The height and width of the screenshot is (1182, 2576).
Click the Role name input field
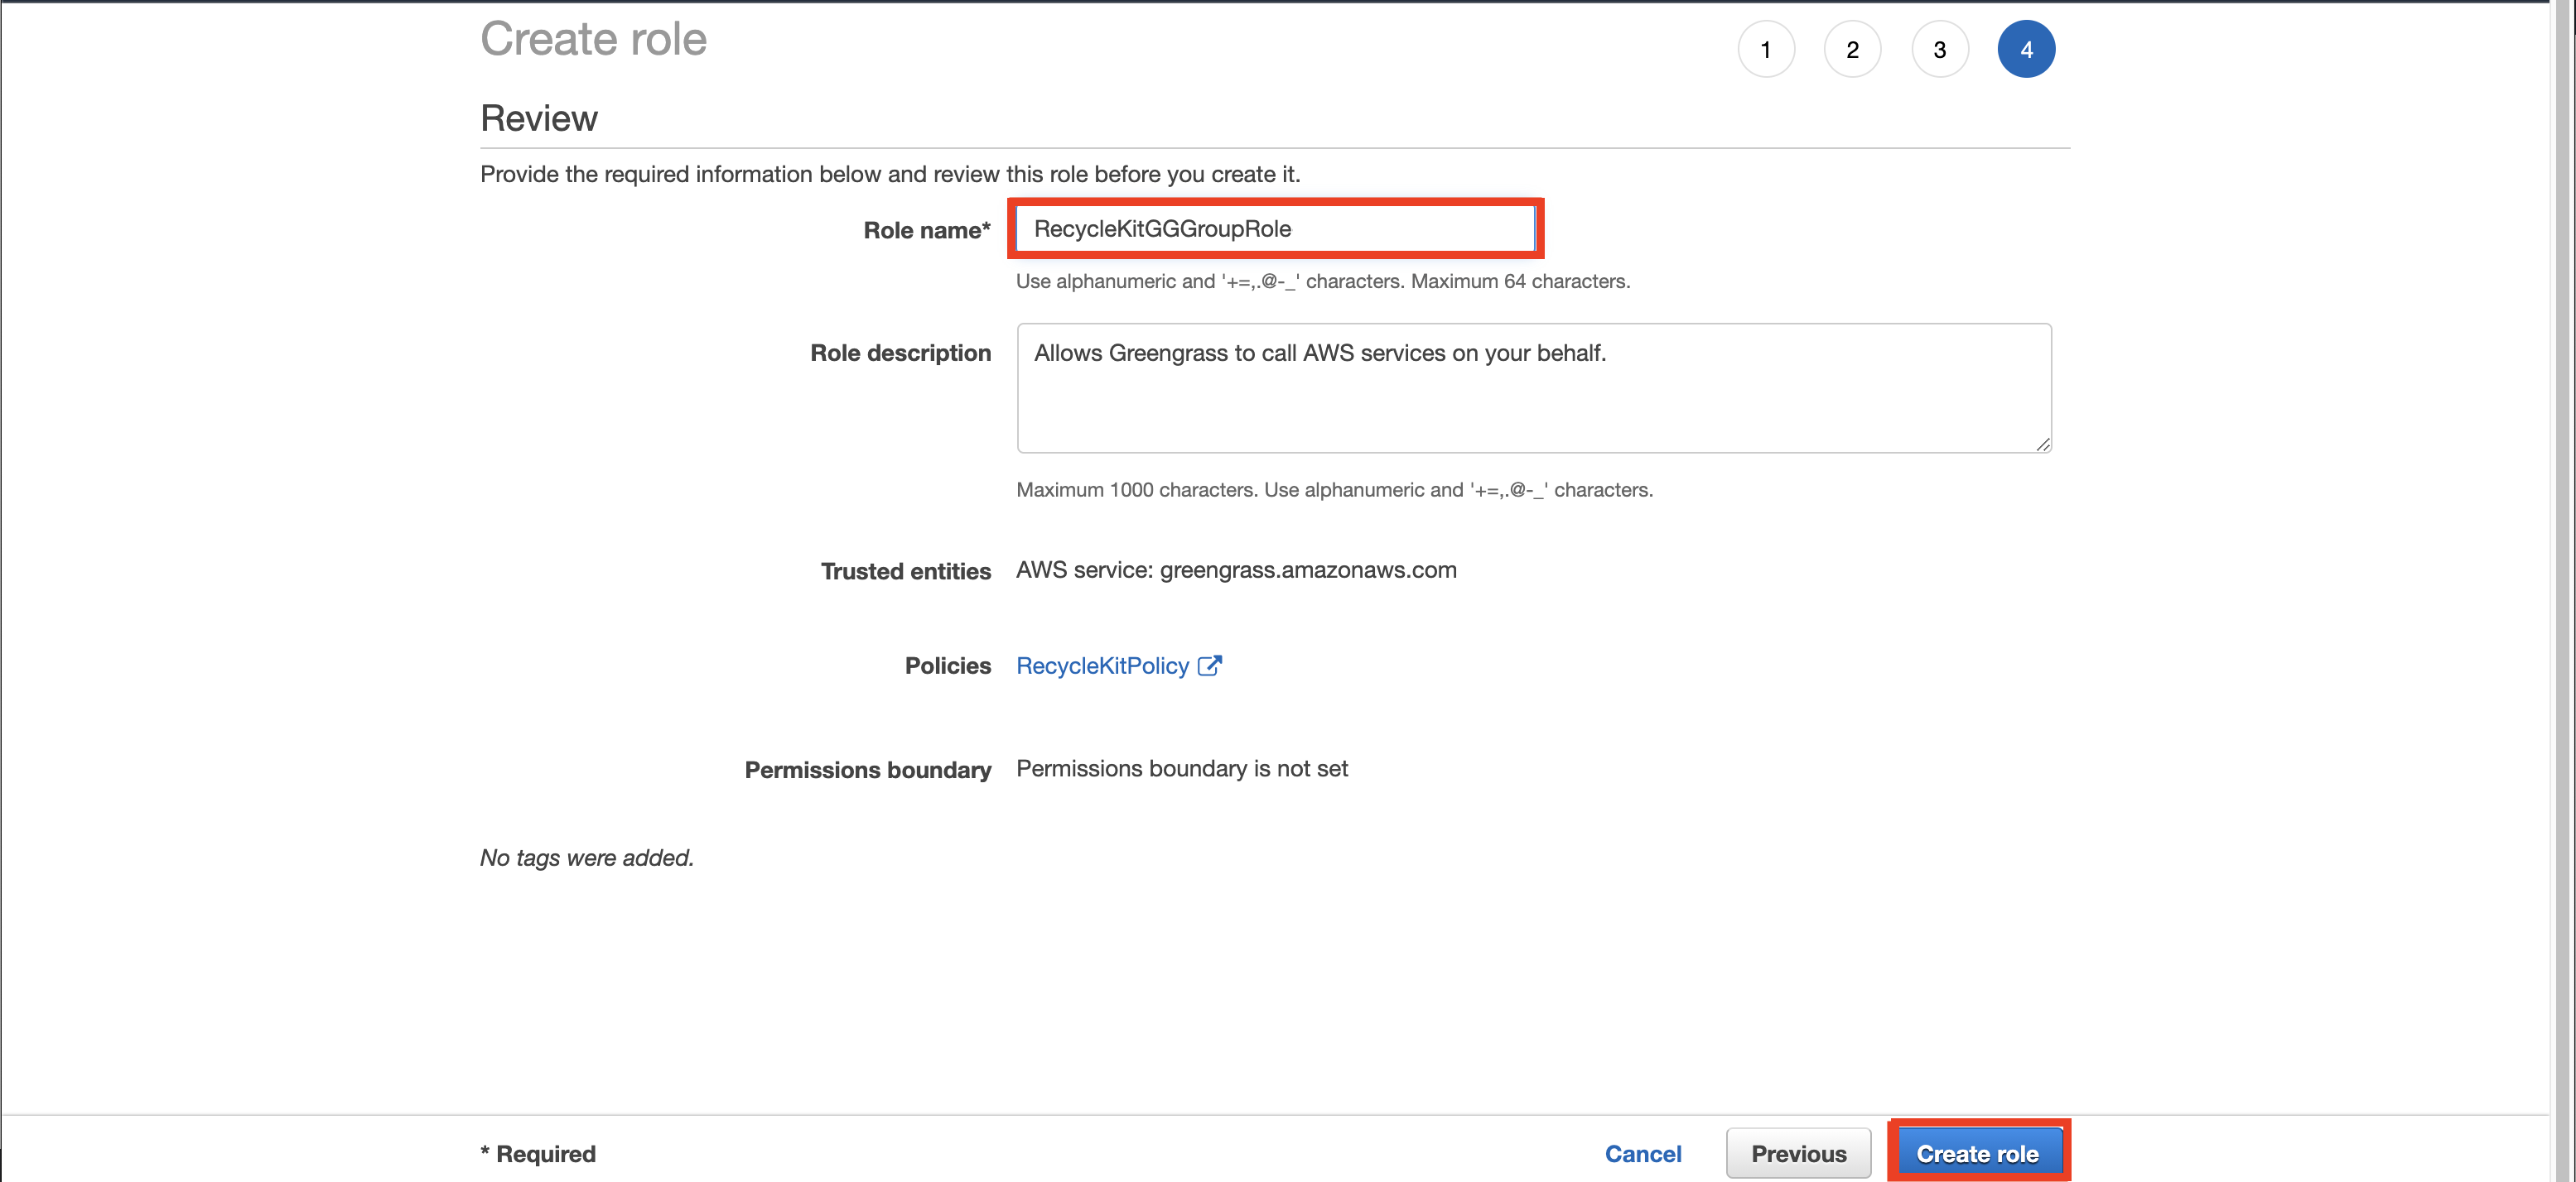tap(1275, 228)
